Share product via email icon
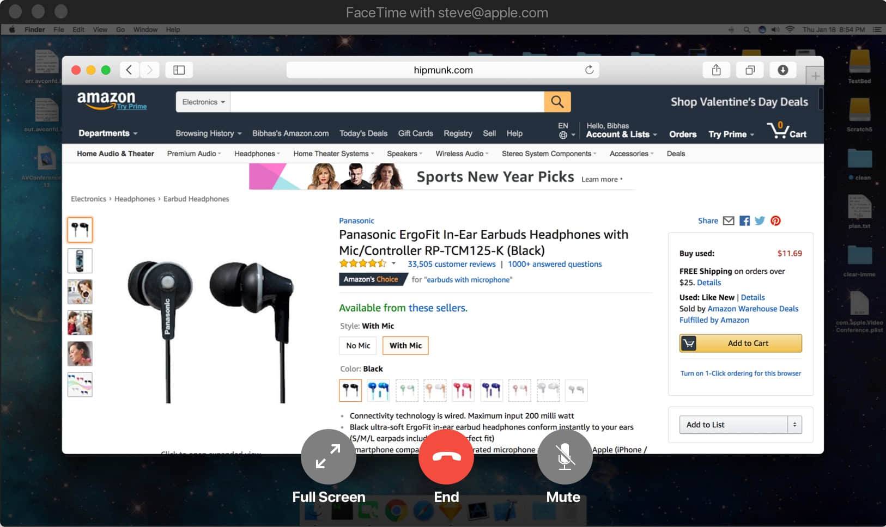Screen dimensions: 886x527 pyautogui.click(x=729, y=220)
